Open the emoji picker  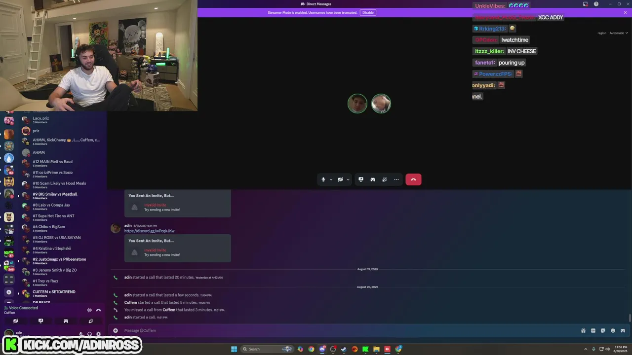pos(613,330)
